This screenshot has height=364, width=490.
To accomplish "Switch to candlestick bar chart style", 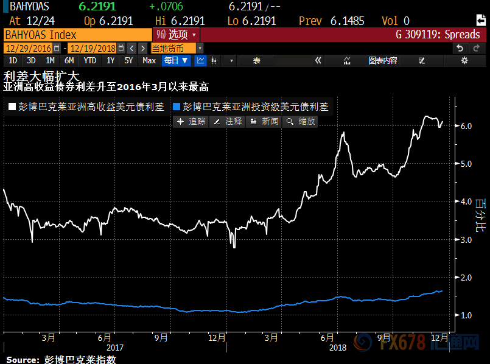I will click(214, 60).
